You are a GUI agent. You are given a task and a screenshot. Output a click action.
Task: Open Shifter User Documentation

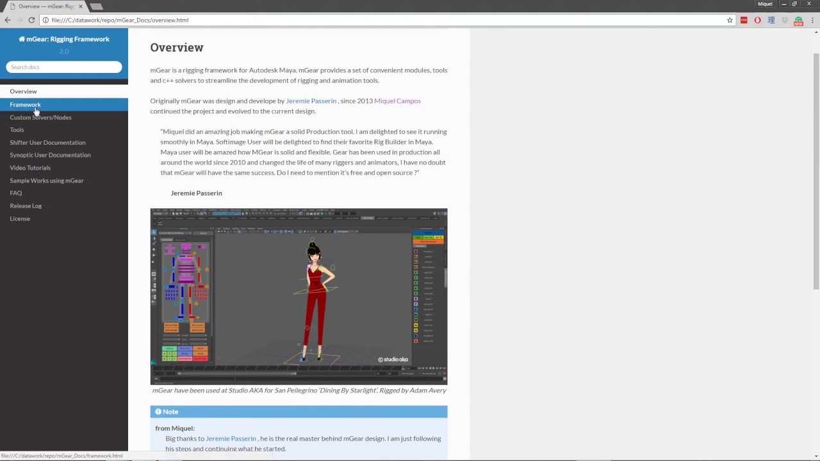64,143
